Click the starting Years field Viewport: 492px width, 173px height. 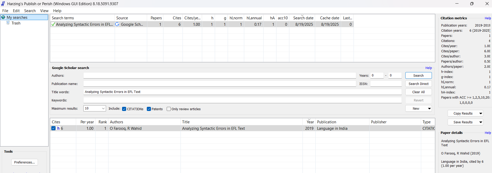tap(377, 75)
